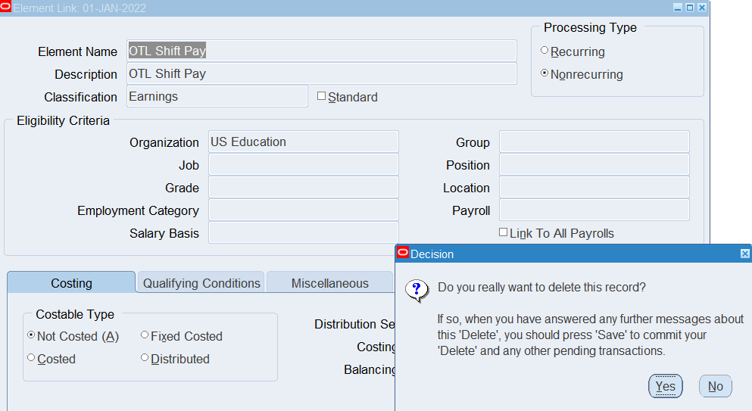Choose the Nonrecurring radio button
Image resolution: width=752 pixels, height=411 pixels.
pos(544,73)
